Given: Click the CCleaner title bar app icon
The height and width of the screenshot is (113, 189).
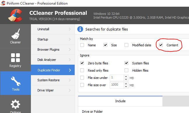Looking at the screenshot, I should (x=3, y=3).
